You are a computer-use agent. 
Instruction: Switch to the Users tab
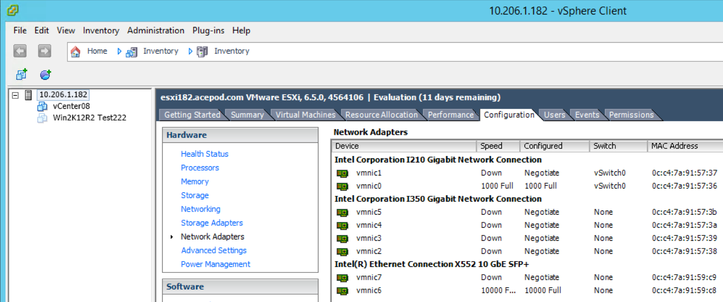tap(554, 115)
